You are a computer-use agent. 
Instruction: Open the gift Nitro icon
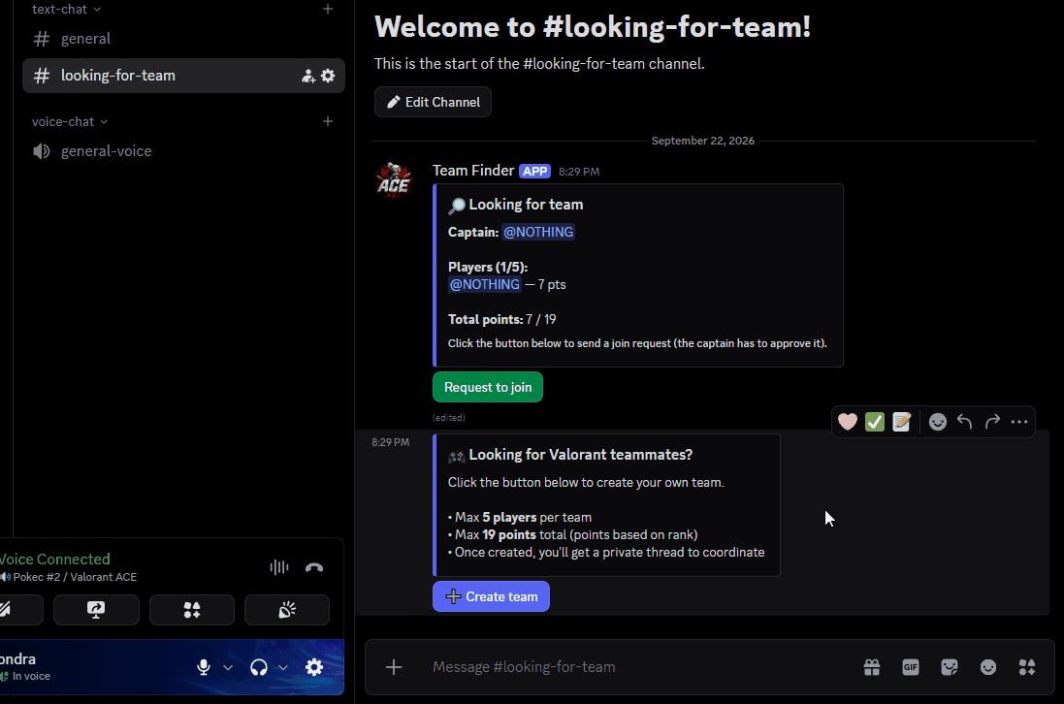coord(872,667)
